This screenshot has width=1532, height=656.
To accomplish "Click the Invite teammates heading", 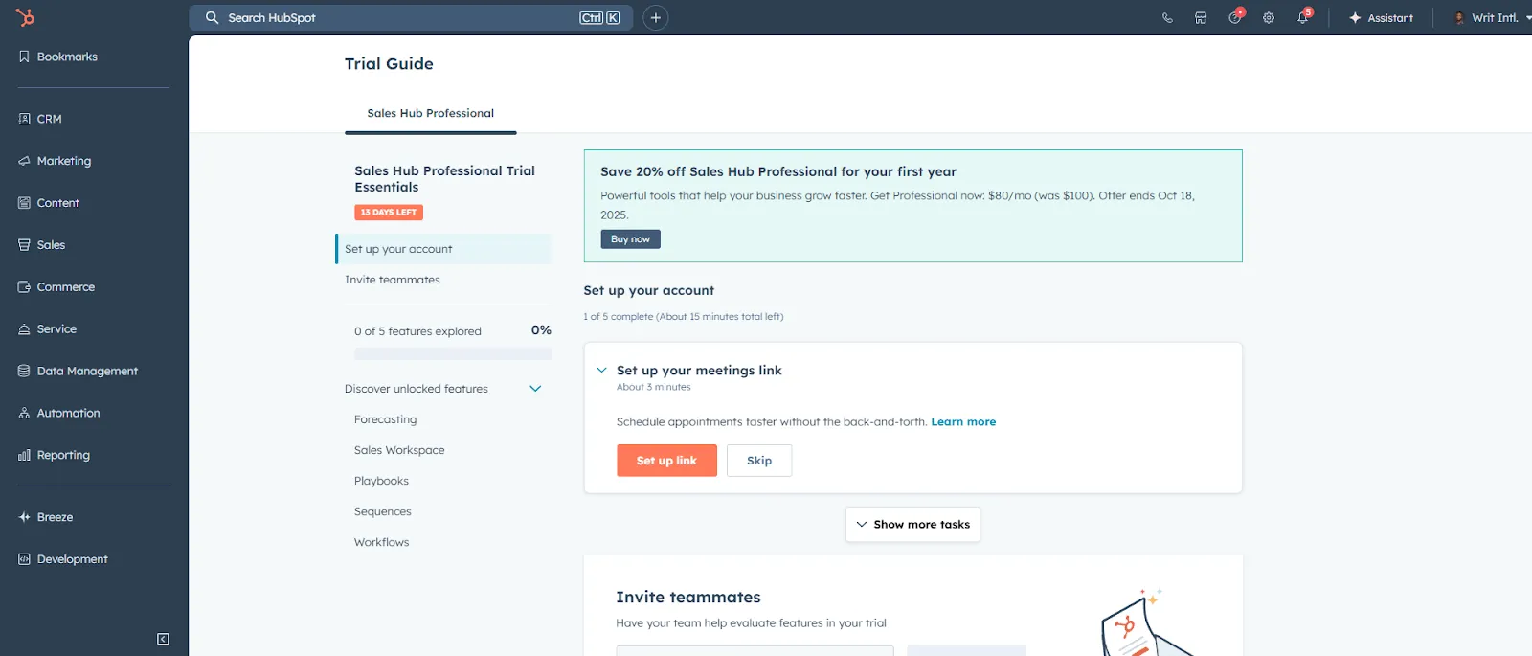I will pyautogui.click(x=688, y=597).
